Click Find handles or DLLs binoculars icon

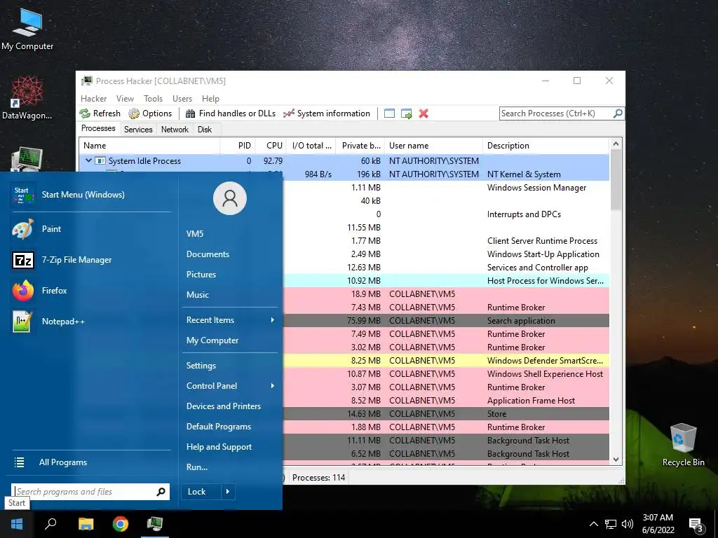pyautogui.click(x=190, y=113)
